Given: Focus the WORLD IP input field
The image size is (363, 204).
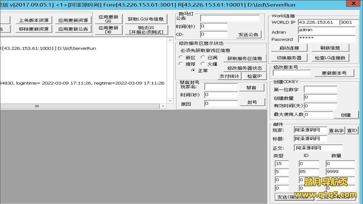Looking at the screenshot, I should tap(318, 22).
